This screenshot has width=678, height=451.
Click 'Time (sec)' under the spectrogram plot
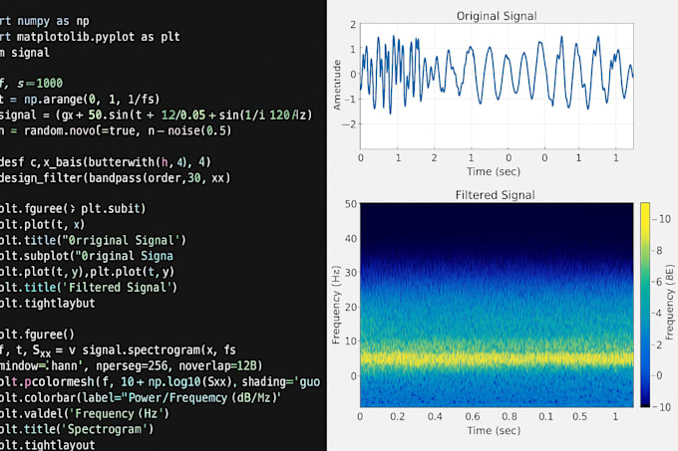tap(494, 430)
